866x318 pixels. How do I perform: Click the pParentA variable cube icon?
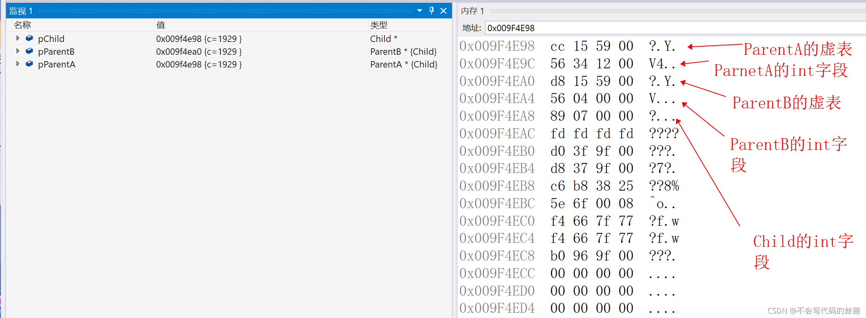pyautogui.click(x=29, y=64)
